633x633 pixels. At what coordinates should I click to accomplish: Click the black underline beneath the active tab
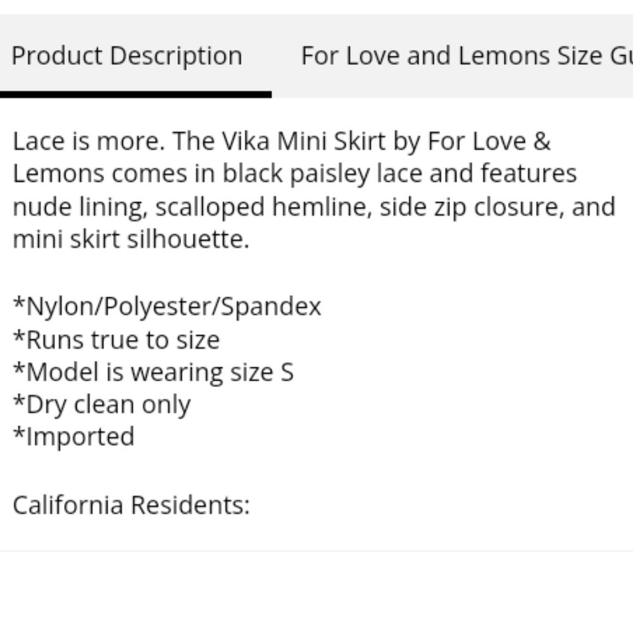pyautogui.click(x=135, y=94)
